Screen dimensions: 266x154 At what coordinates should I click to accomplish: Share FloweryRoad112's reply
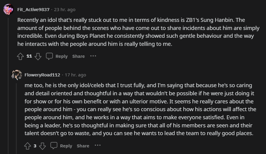click(83, 146)
